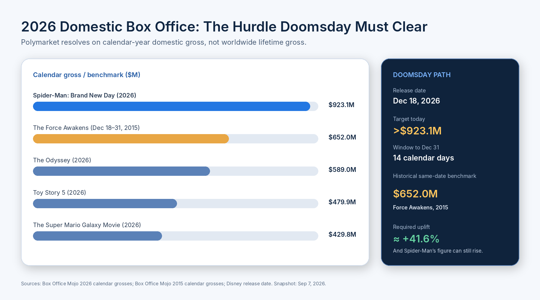Click the 'Release date' label
The image size is (540, 300).
tap(409, 91)
